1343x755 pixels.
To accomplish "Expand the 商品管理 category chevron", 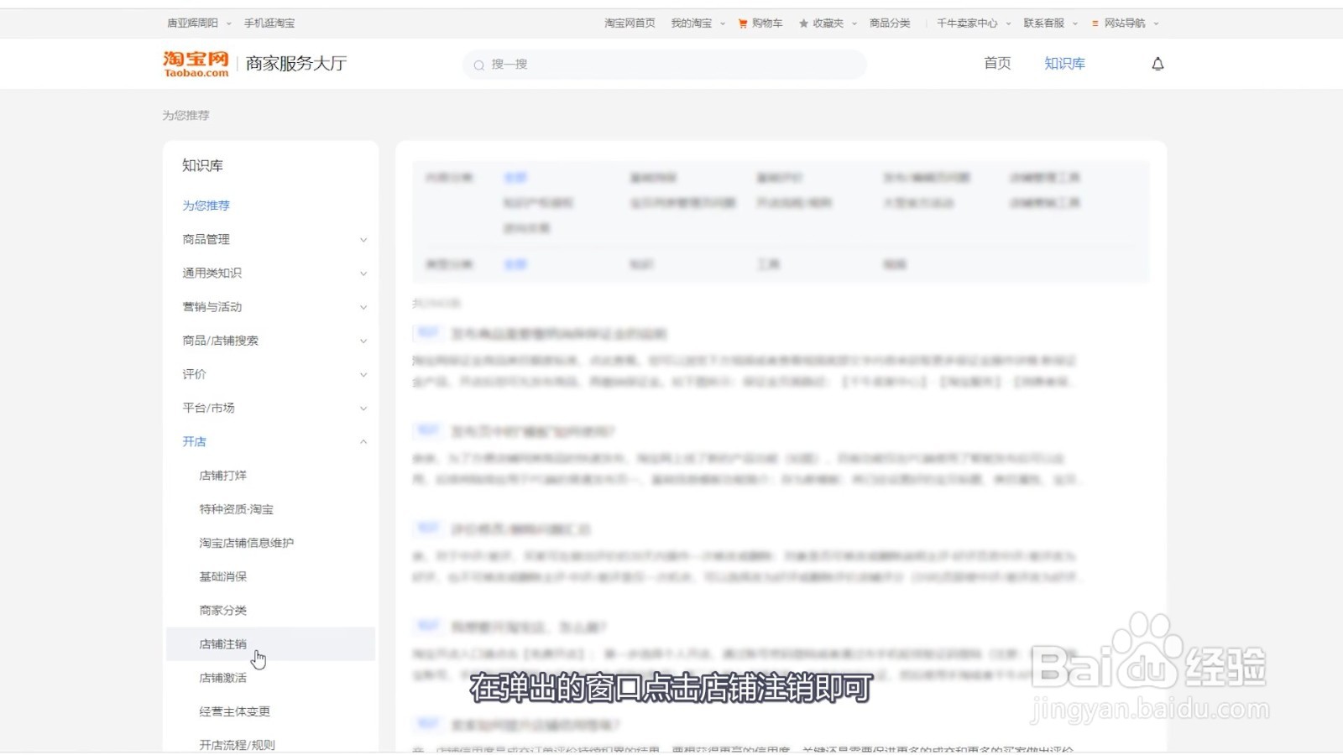I will point(363,240).
